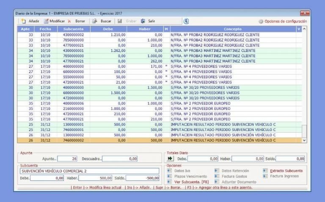Open the Buscar search tool
The width and height of the screenshot is (325, 202).
point(102,21)
